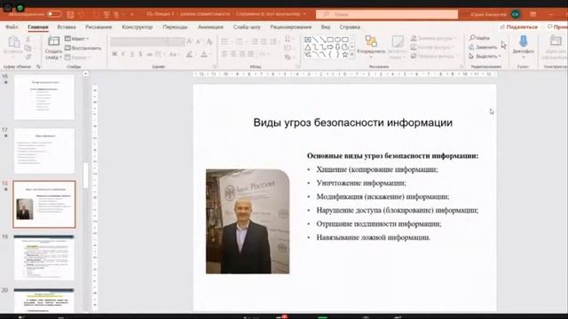Decrease font size icon
This screenshot has height=319, width=568.
click(x=199, y=42)
